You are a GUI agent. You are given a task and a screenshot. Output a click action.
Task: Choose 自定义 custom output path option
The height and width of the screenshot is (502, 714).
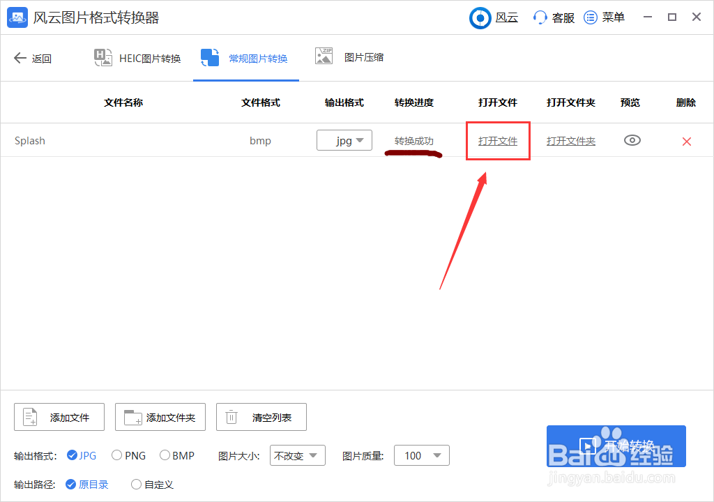point(137,484)
